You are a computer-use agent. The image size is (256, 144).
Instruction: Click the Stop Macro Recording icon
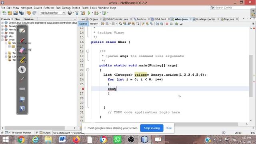(171, 24)
